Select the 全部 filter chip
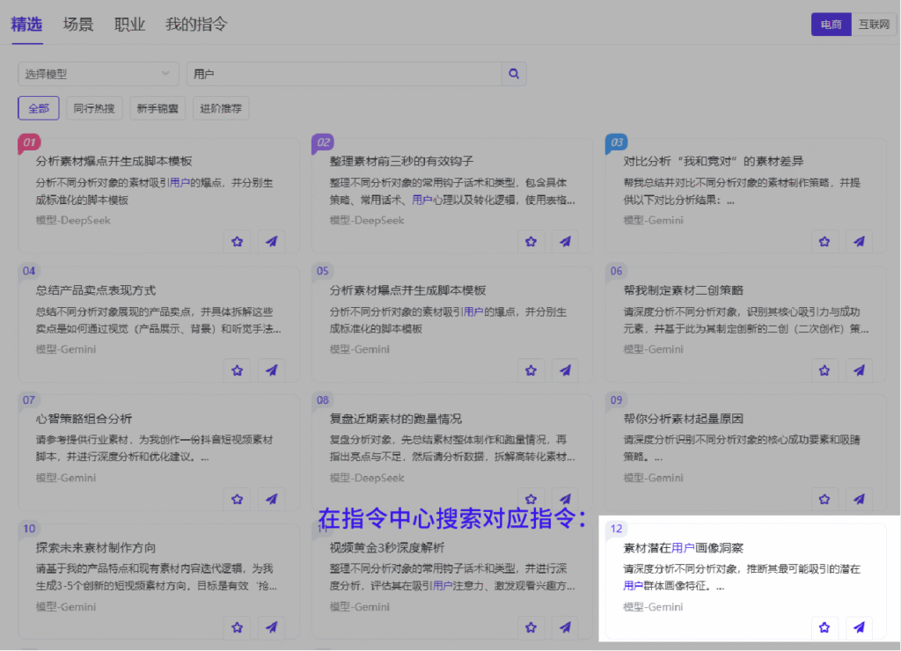Viewport: 901px width, 651px height. coord(39,108)
